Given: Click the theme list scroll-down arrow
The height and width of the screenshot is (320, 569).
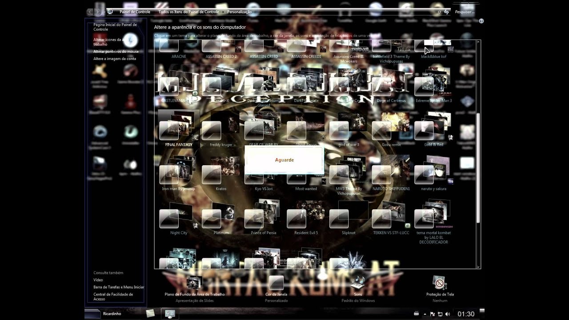Looking at the screenshot, I should pyautogui.click(x=479, y=267).
